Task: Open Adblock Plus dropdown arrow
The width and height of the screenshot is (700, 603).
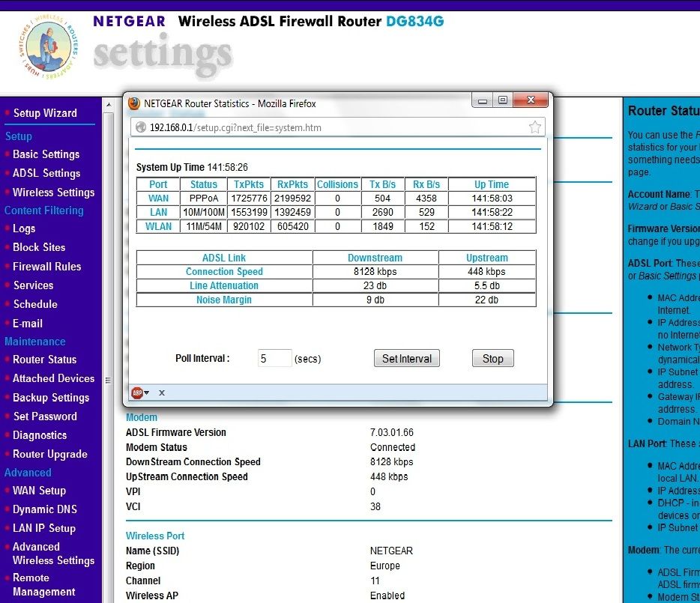Action: click(147, 393)
